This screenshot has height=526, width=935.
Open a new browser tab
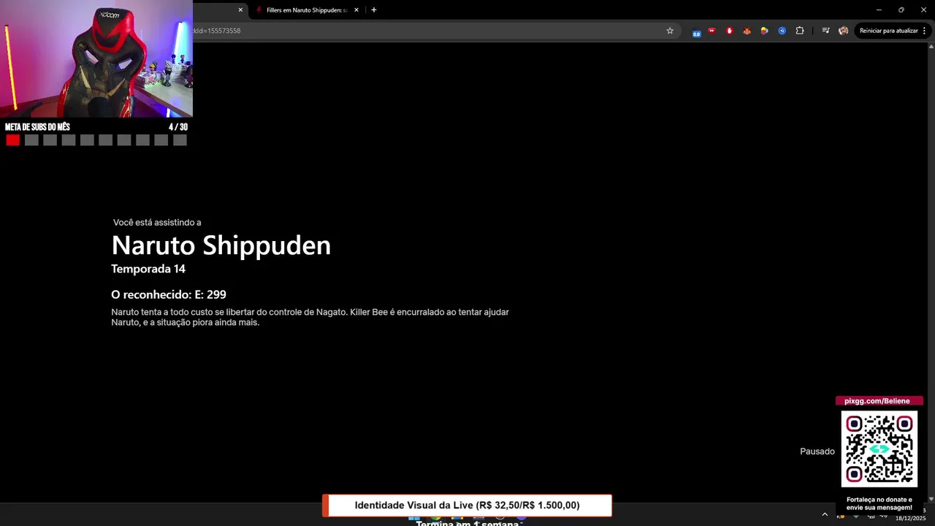click(374, 10)
